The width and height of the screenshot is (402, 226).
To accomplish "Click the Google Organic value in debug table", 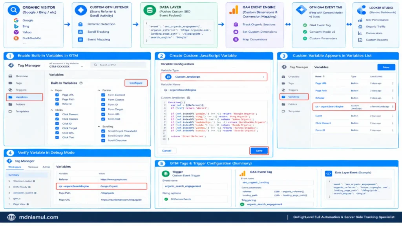I will pyautogui.click(x=109, y=186).
